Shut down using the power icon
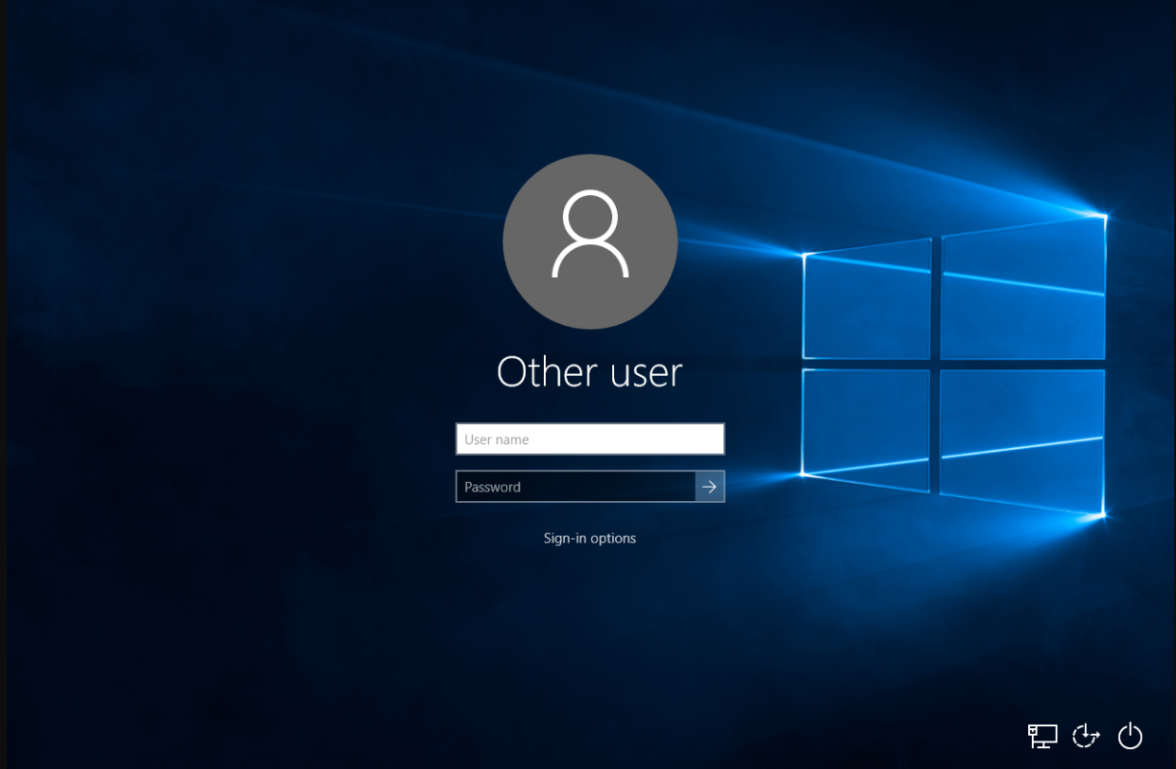 click(1130, 735)
